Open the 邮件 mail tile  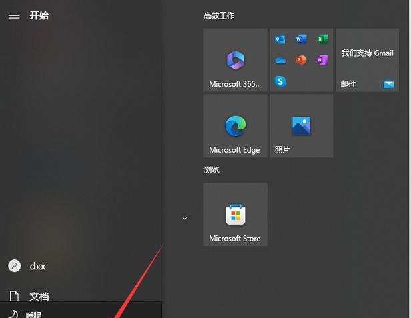pyautogui.click(x=367, y=60)
